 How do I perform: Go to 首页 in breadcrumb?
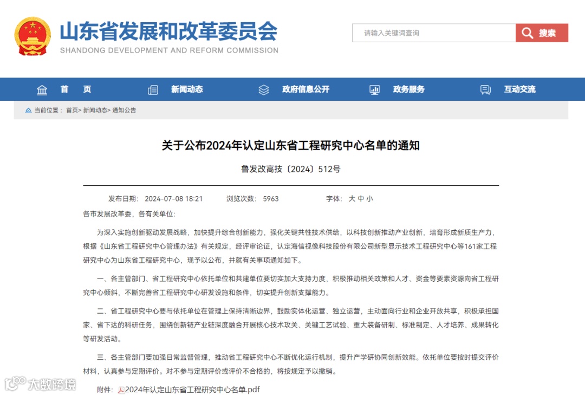pos(72,110)
